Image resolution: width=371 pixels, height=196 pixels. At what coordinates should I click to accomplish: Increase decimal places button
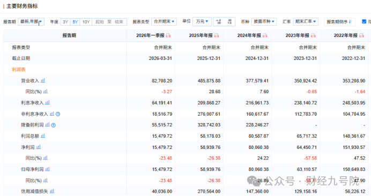click(219, 22)
